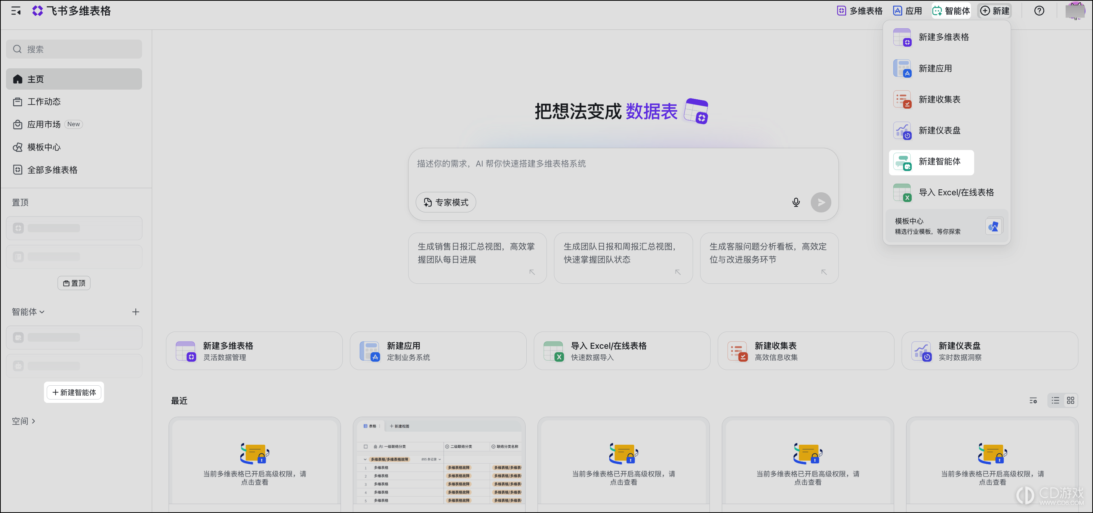The width and height of the screenshot is (1093, 513).
Task: Switch recent files to grid view
Action: [1071, 401]
